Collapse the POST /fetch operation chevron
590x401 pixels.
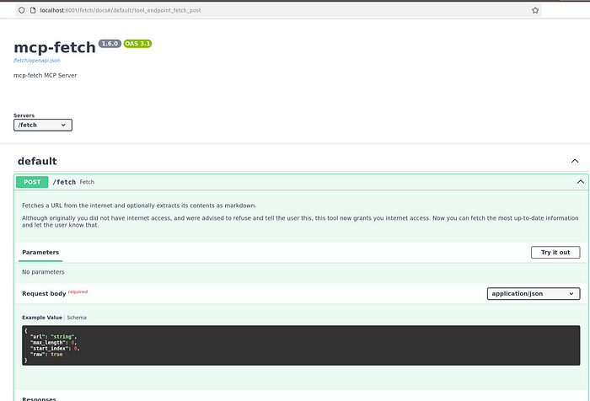tap(580, 182)
